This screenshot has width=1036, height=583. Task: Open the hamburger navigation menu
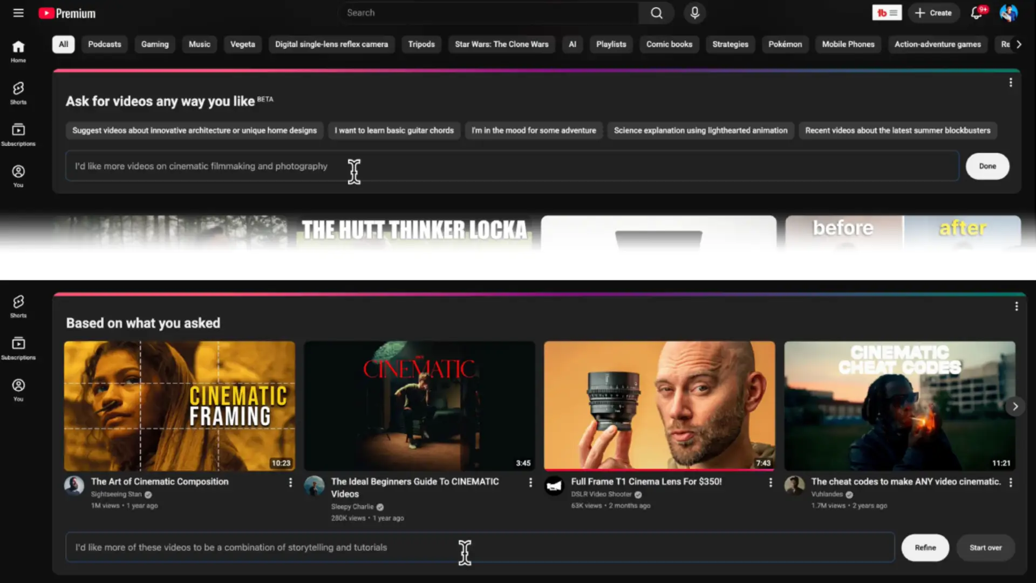[18, 12]
